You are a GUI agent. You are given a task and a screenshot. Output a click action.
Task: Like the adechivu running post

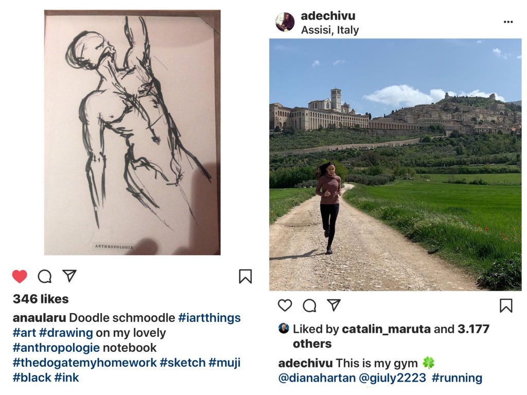point(285,306)
